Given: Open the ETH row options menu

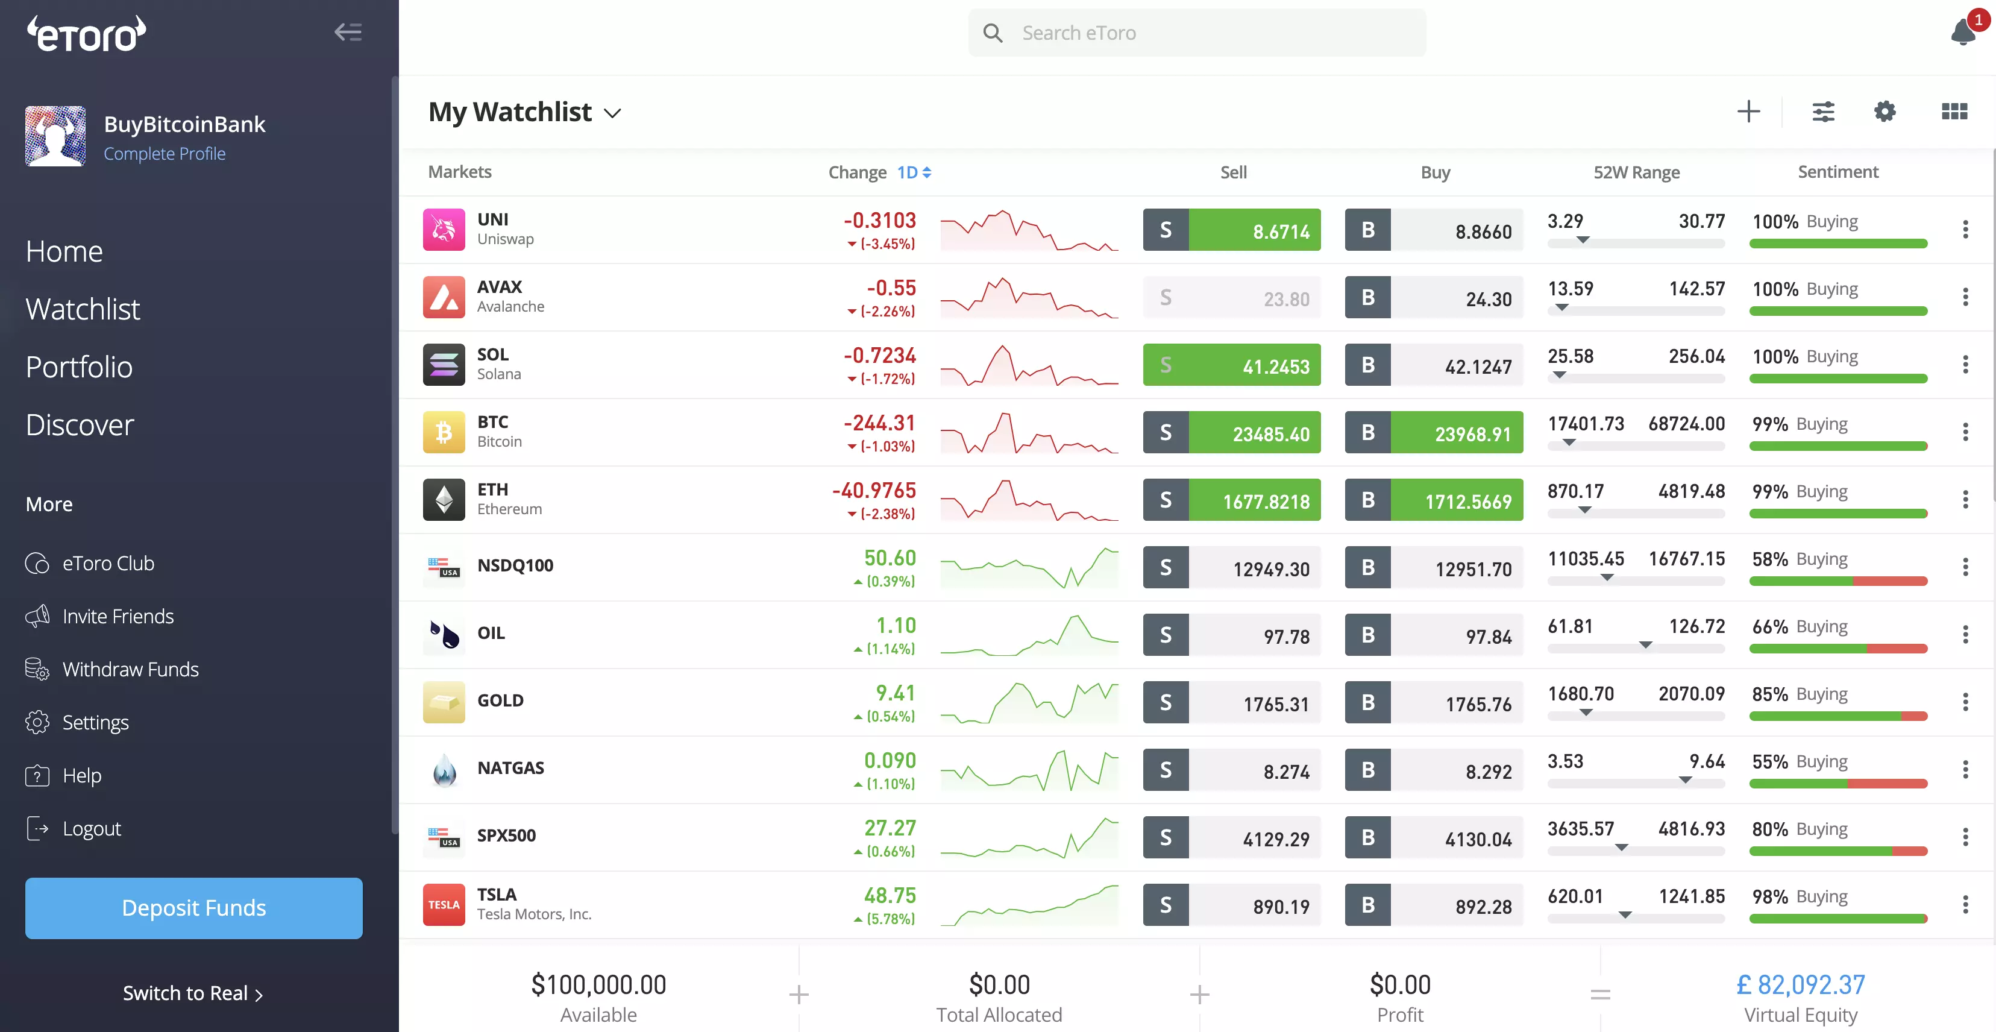Looking at the screenshot, I should point(1965,499).
